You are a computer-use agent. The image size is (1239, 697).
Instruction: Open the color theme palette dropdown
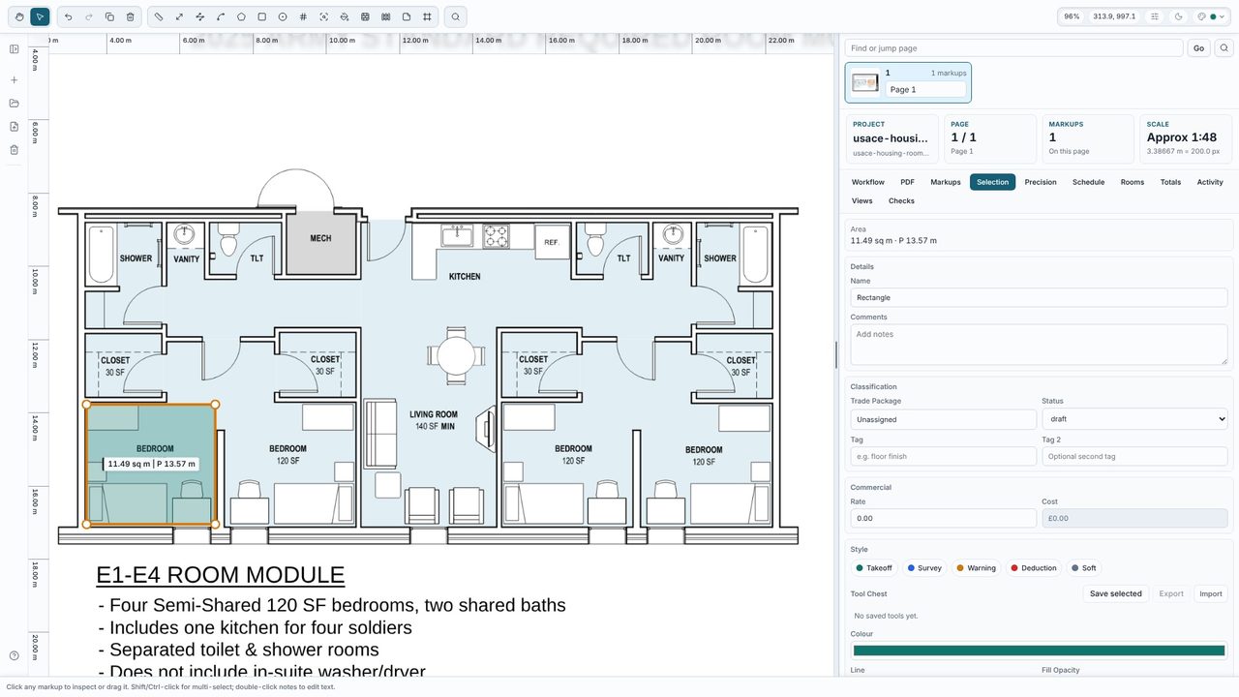click(1211, 16)
